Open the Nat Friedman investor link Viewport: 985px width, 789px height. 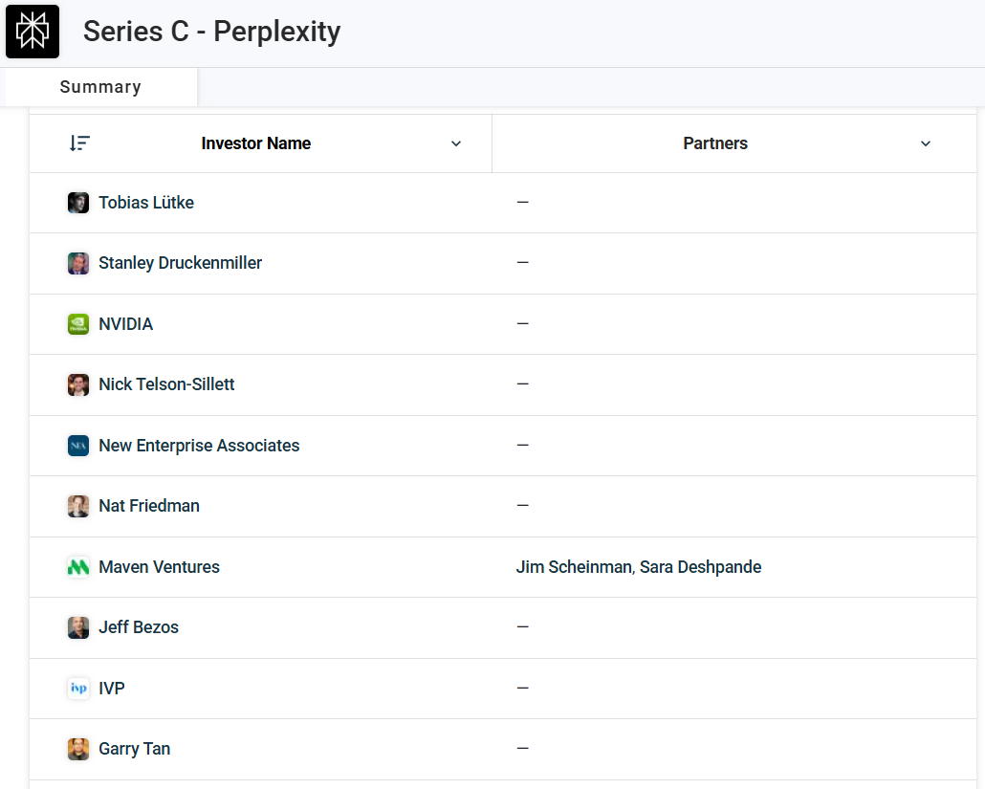pos(149,506)
